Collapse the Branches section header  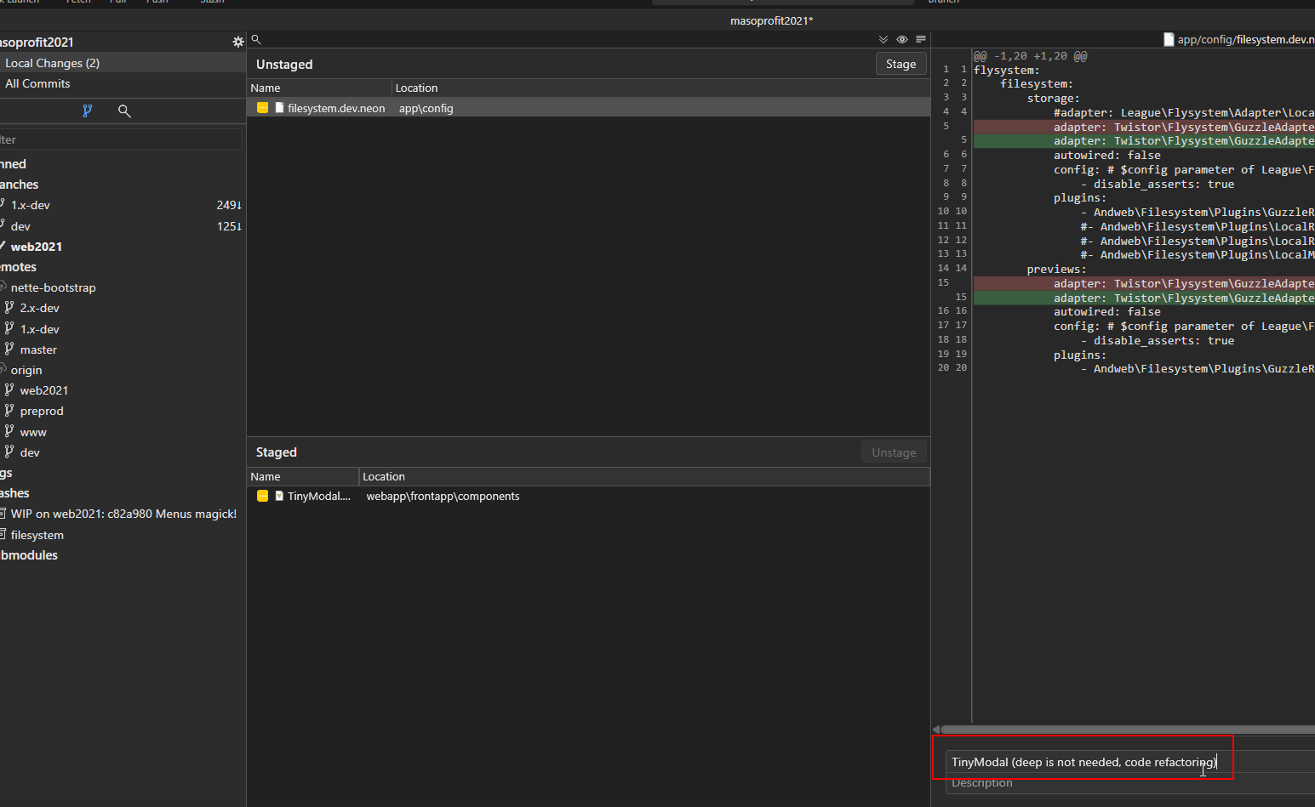pyautogui.click(x=19, y=185)
